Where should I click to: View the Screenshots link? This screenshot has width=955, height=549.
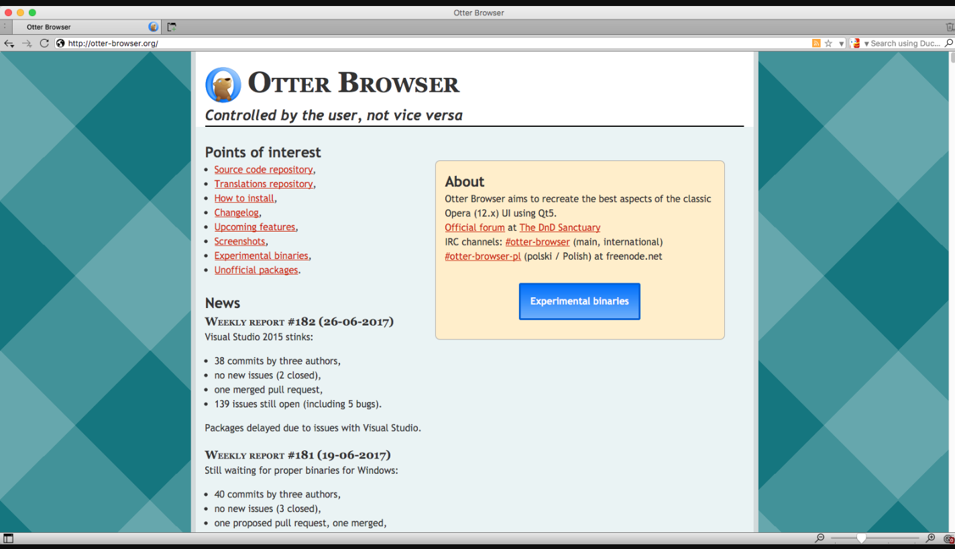(240, 241)
